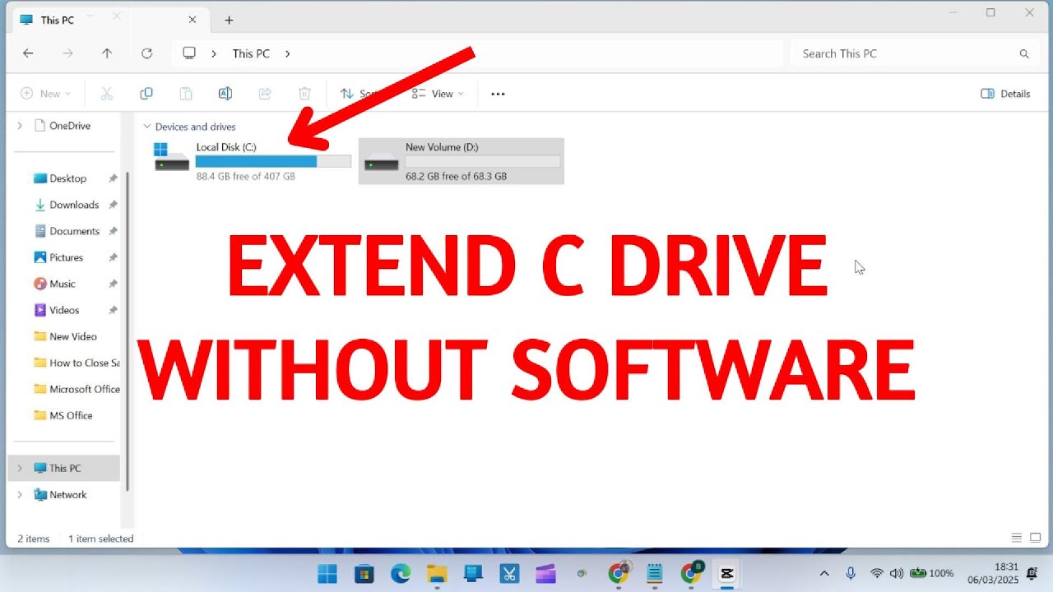Expand the Network tree node
The width and height of the screenshot is (1053, 592).
point(20,494)
